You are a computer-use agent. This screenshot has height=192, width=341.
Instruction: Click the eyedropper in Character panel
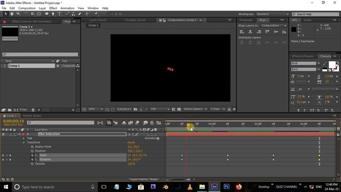(324, 63)
